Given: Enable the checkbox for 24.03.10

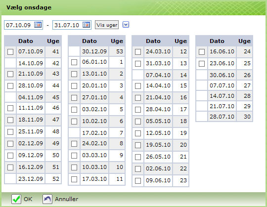Looking at the screenshot, I should [138, 52].
